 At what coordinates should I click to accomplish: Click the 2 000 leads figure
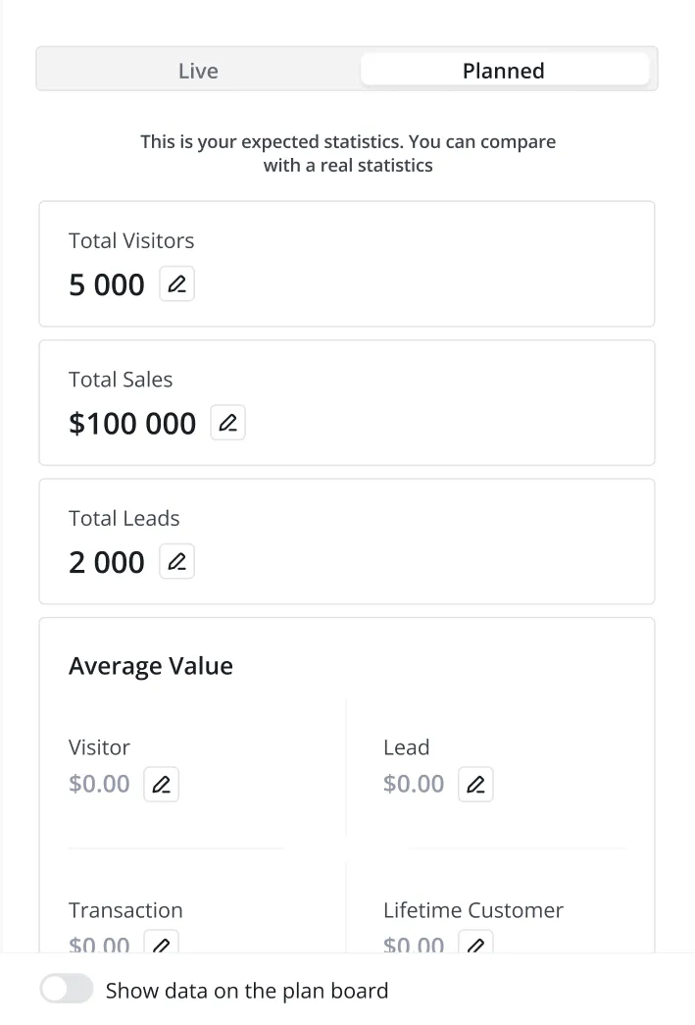(x=107, y=563)
